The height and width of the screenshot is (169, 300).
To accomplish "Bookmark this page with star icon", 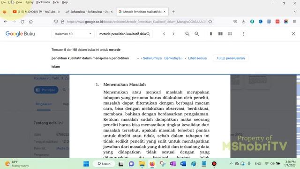I will [x=210, y=22].
